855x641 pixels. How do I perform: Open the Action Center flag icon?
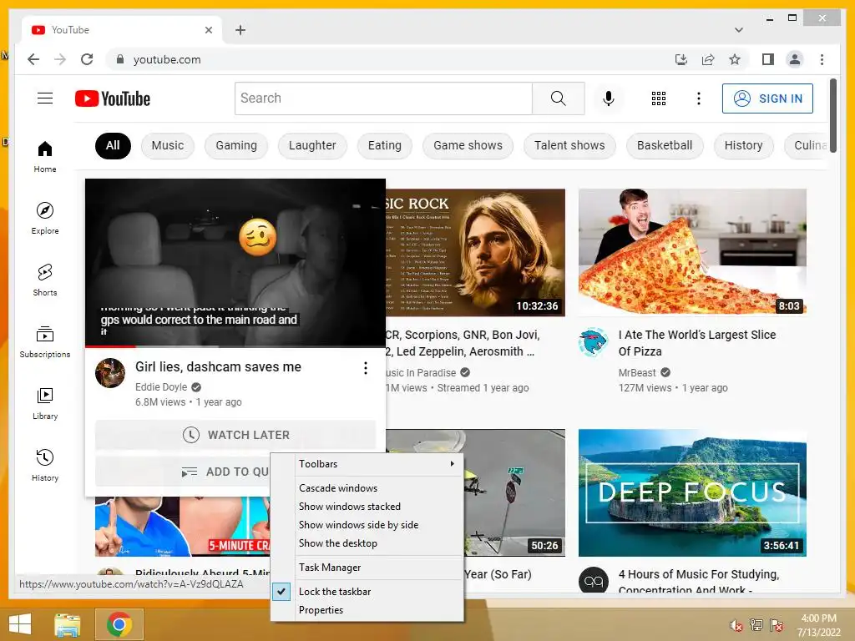(x=777, y=624)
